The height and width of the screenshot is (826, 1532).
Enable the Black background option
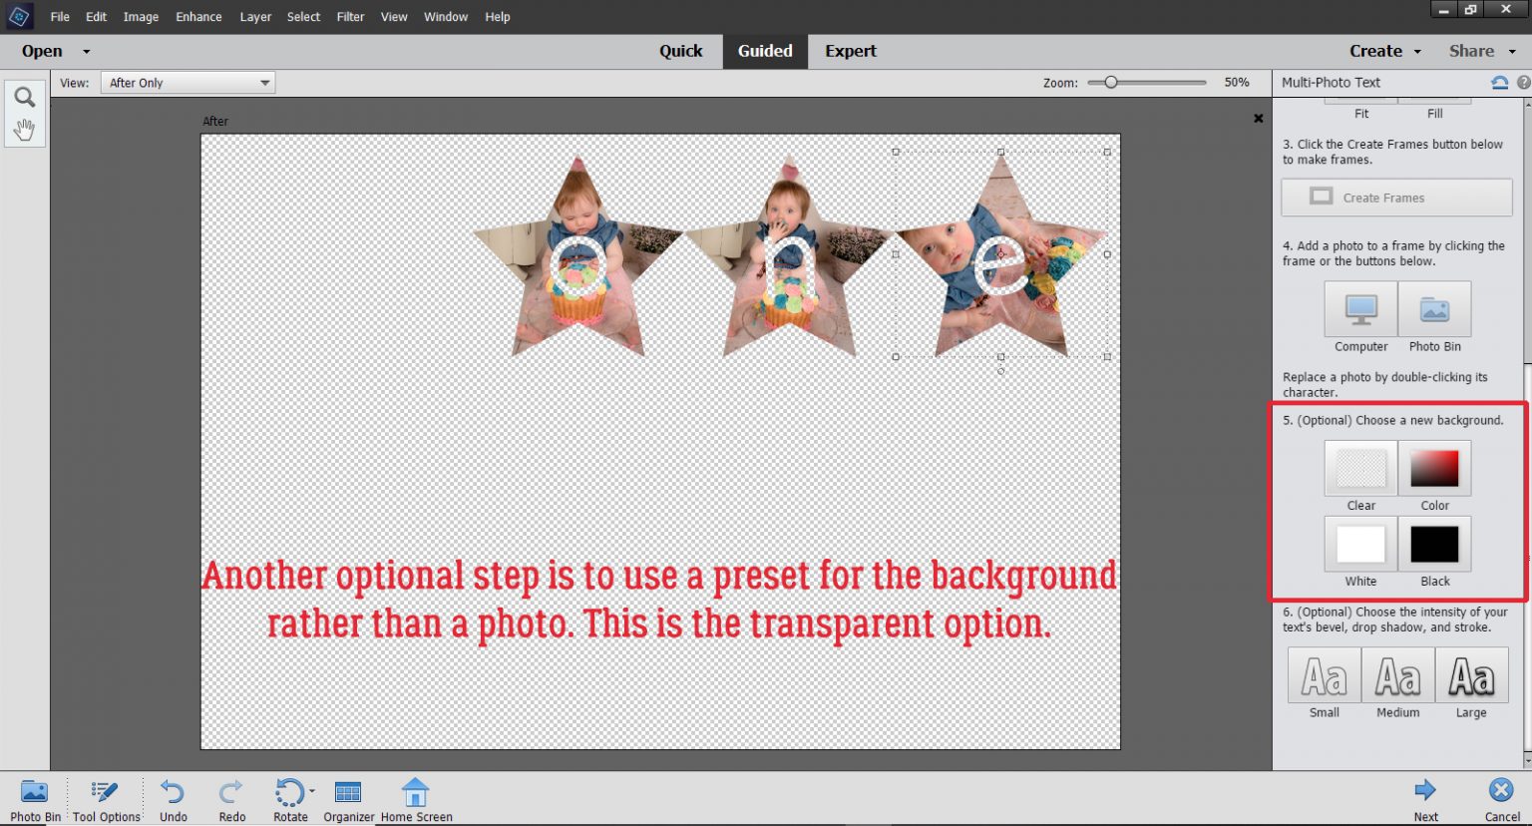click(1434, 543)
